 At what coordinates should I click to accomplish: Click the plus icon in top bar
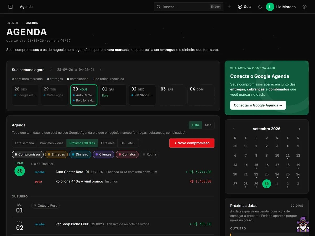pyautogui.click(x=229, y=7)
